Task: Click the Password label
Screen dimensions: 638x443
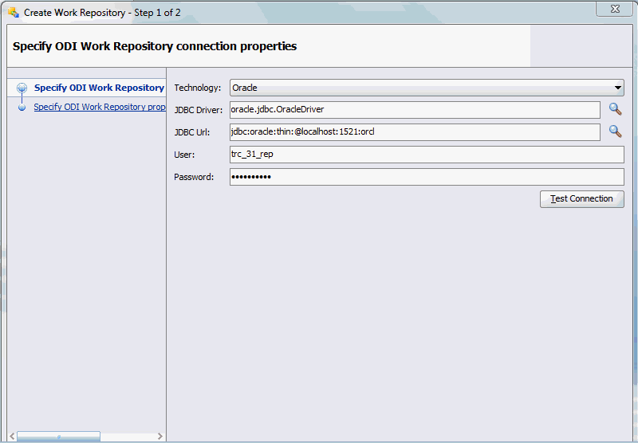Action: [x=194, y=177]
